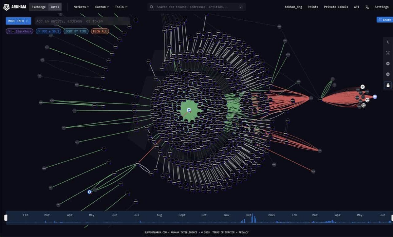Click the entity, address, or token field
The image size is (393, 237).
[x=82, y=21]
